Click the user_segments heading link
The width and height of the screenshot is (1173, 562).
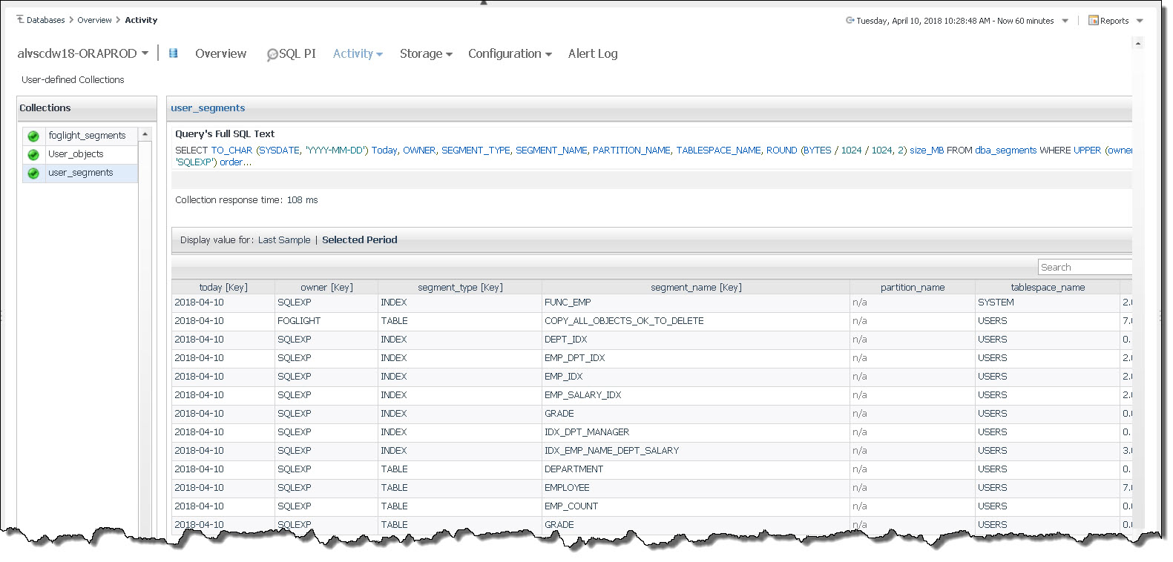coord(208,108)
